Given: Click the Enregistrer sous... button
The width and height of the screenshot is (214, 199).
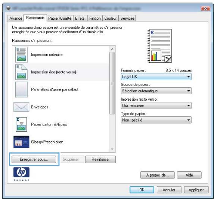Looking at the screenshot, I should [34, 159].
